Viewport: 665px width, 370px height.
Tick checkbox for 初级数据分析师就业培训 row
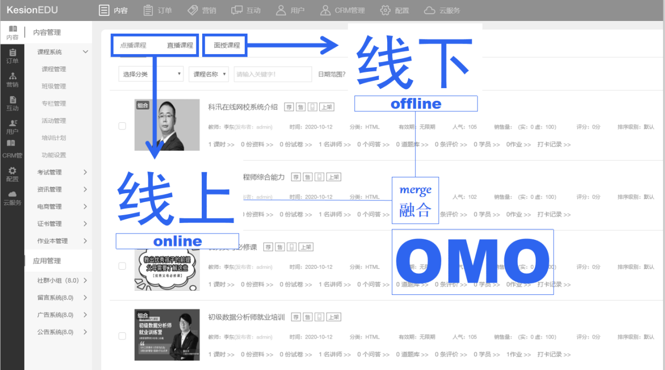pos(122,336)
